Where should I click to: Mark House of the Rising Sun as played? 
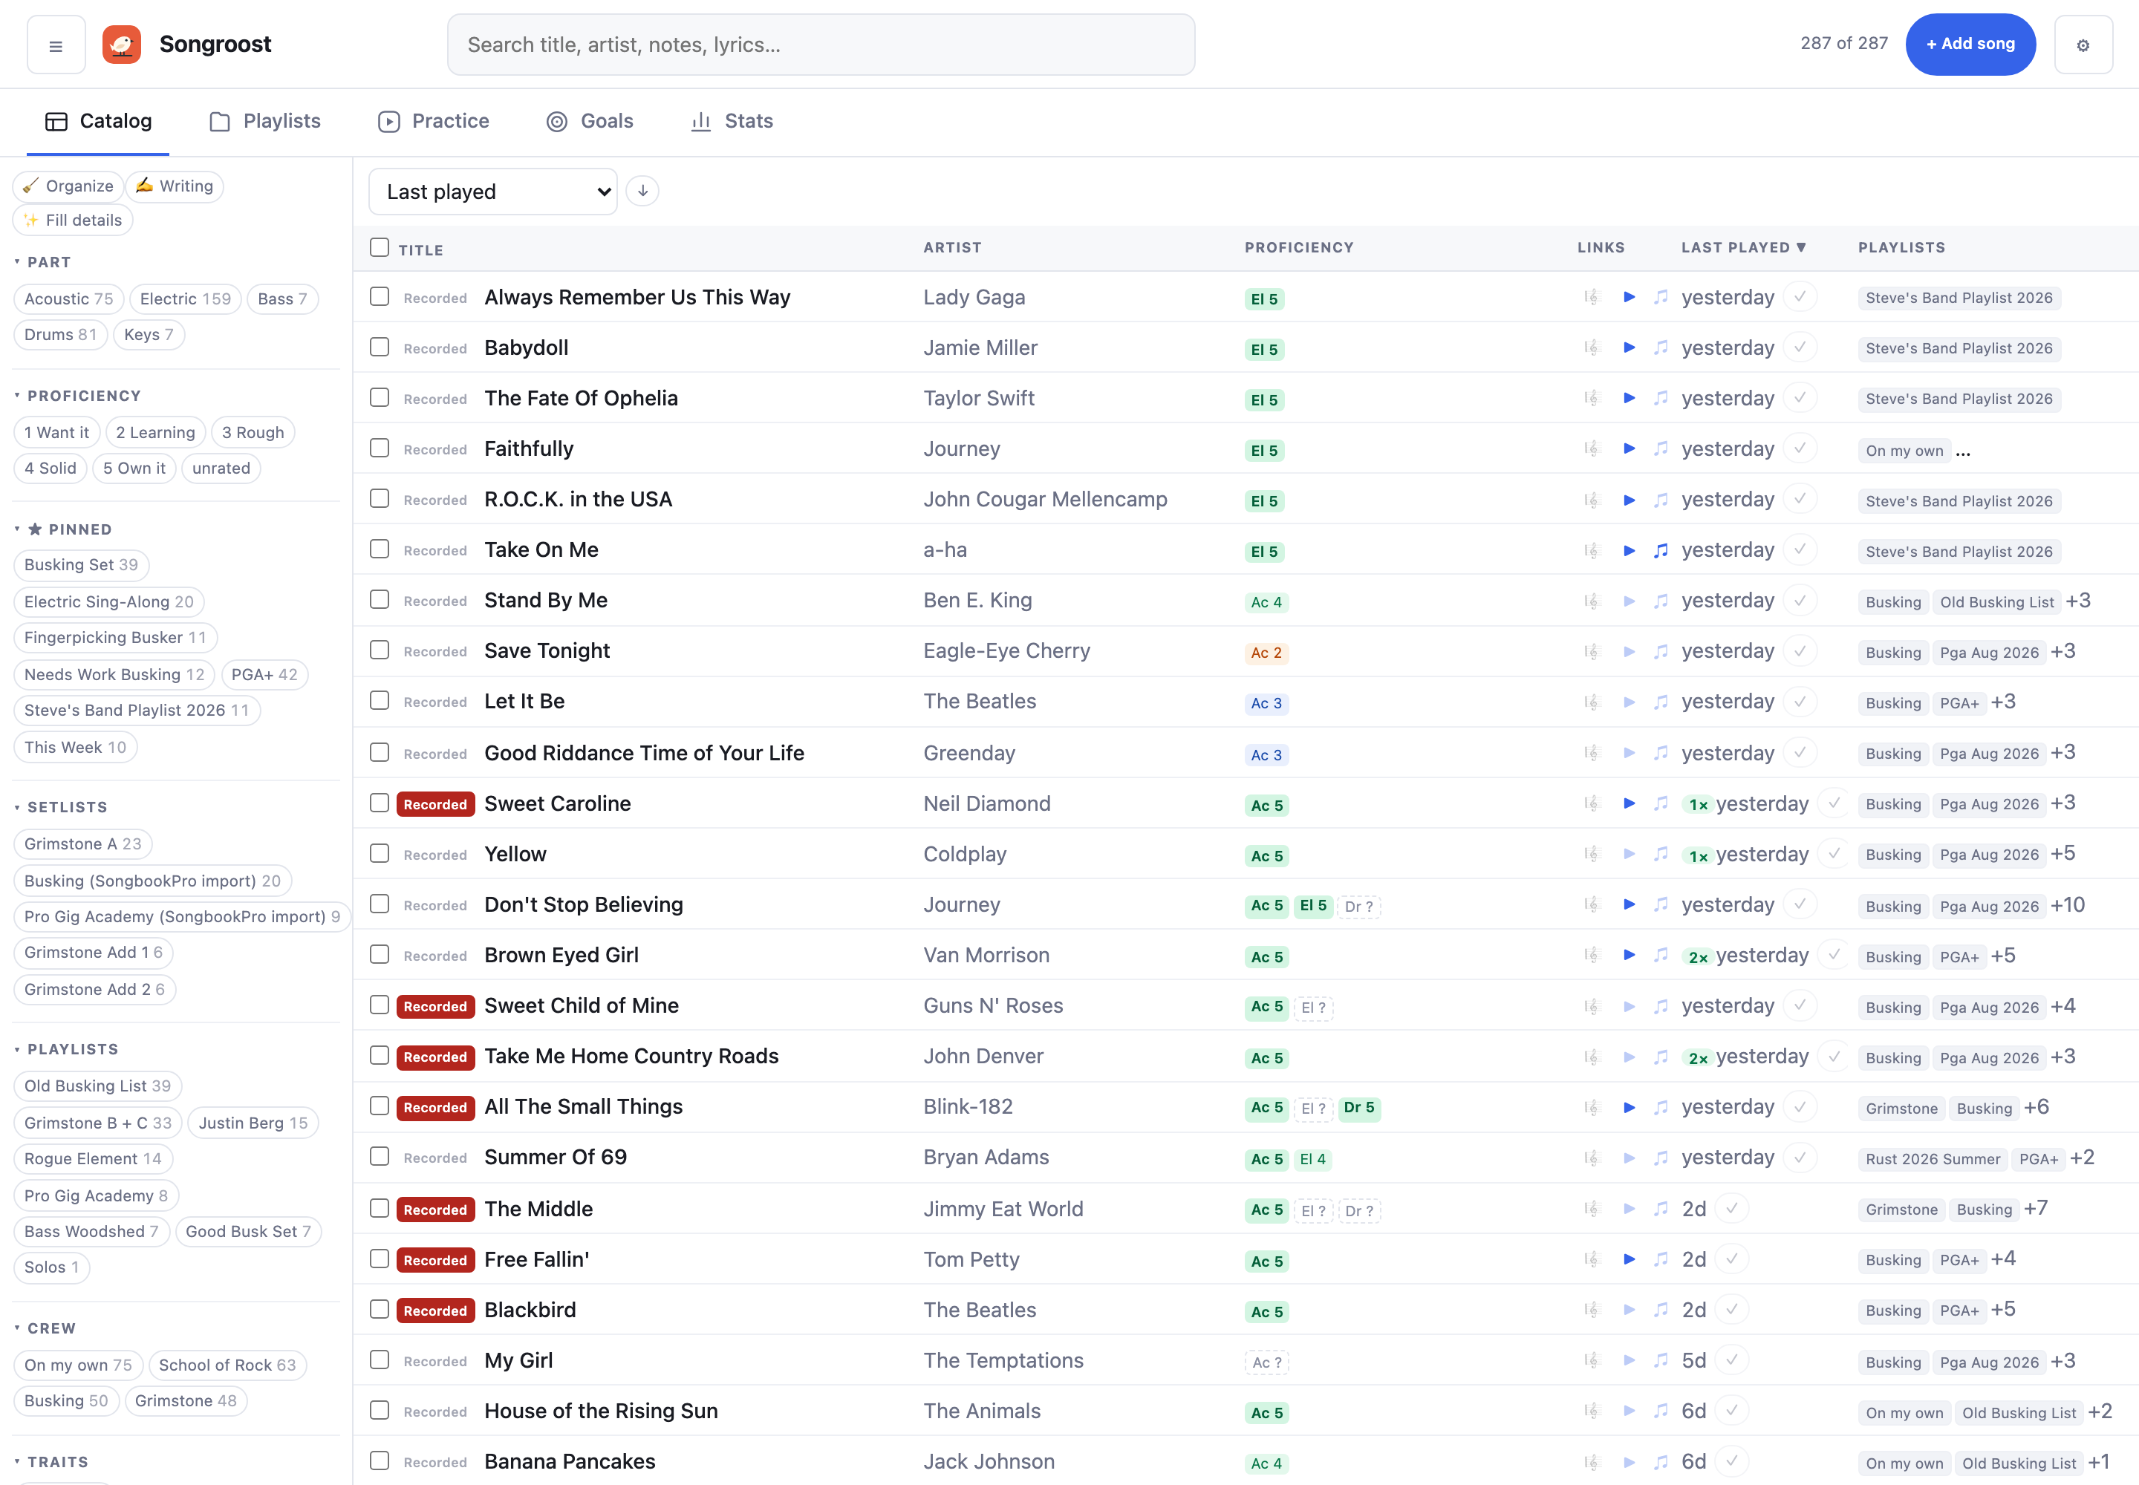click(1731, 1411)
